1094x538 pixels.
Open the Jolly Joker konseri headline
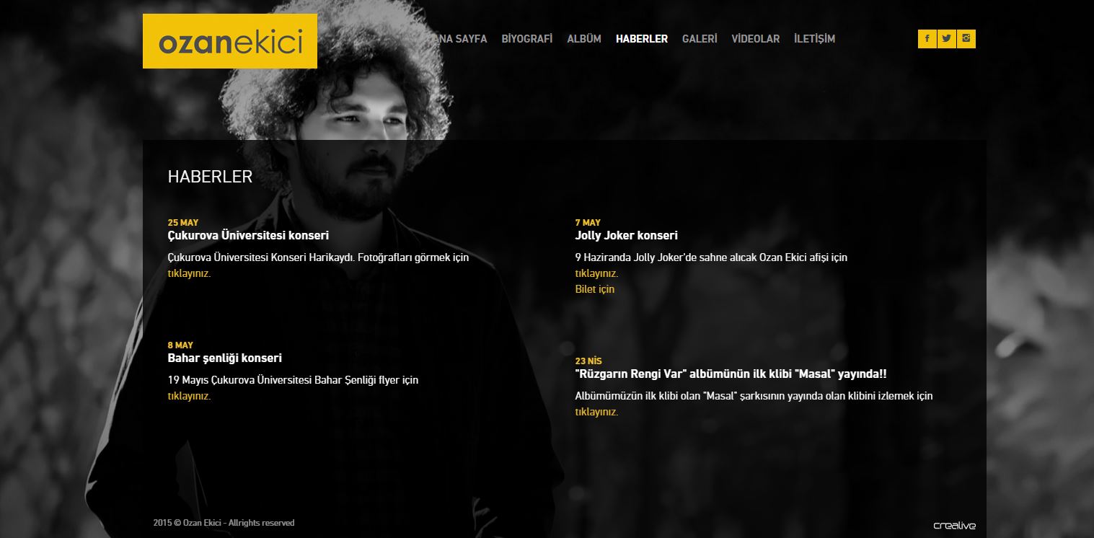point(626,236)
